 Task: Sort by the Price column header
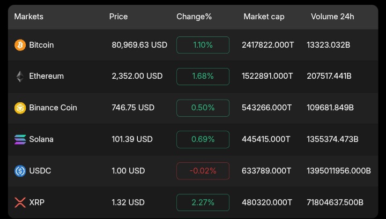click(x=118, y=17)
